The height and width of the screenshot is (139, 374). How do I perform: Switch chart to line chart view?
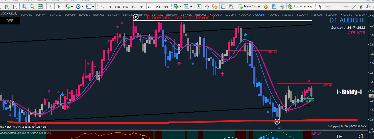click(15, 6)
